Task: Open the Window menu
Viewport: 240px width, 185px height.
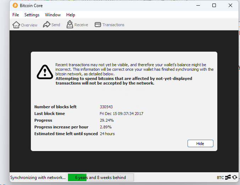Action: point(53,15)
